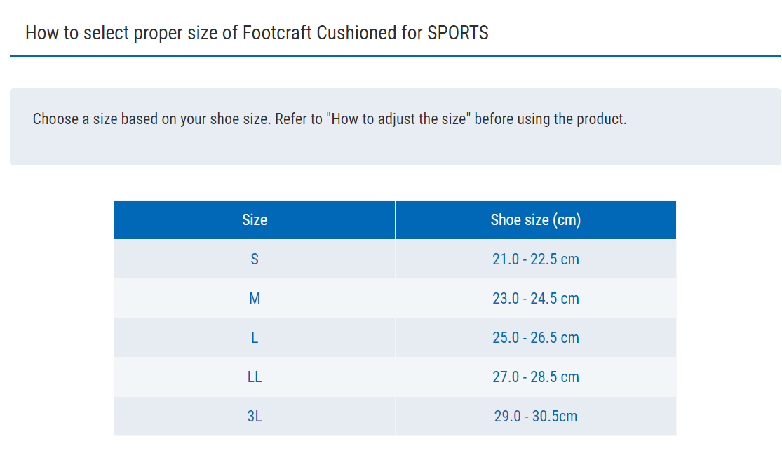Click the 21.0 - 22.5 cm cell
This screenshot has height=460, width=782.
pyautogui.click(x=536, y=259)
